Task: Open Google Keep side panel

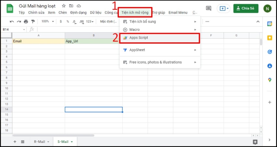Action: click(x=270, y=38)
